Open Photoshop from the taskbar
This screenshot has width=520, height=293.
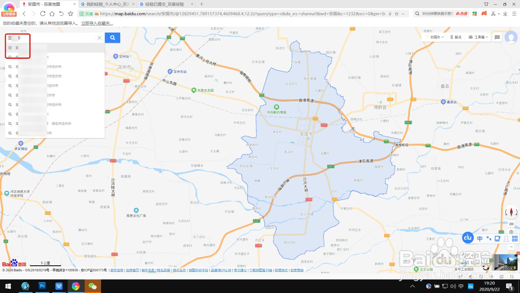click(42, 286)
